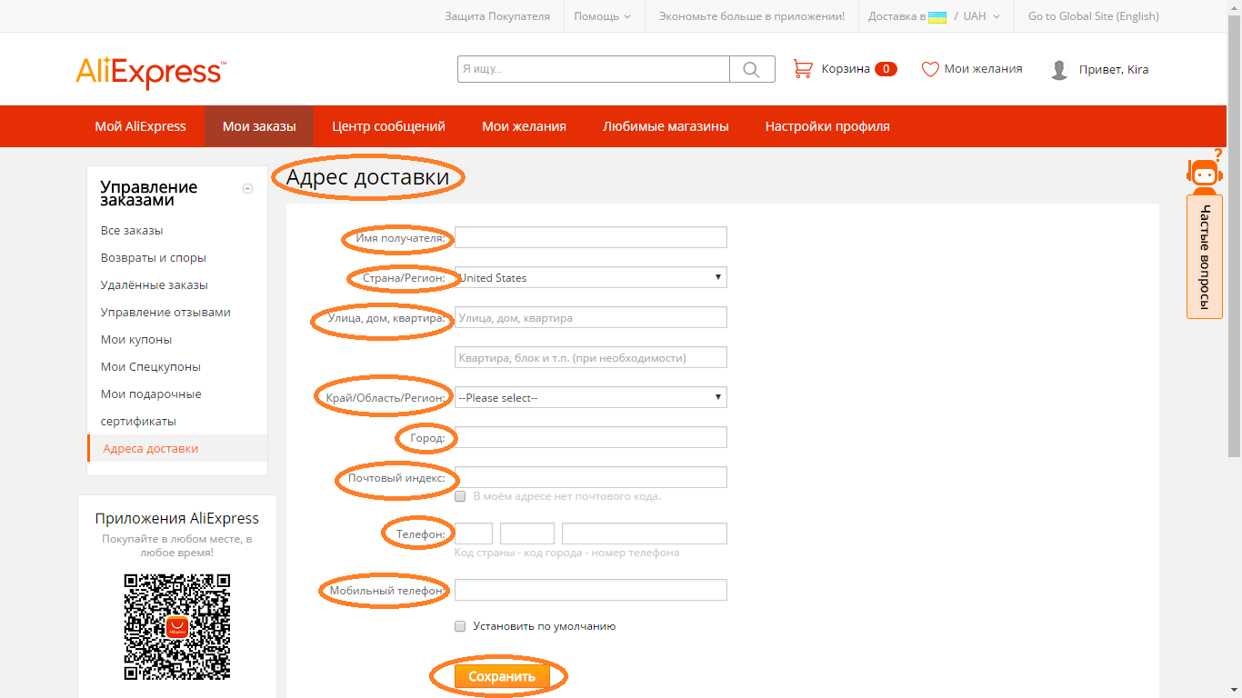Open Мои Спецкупоны in sidebar
The height and width of the screenshot is (698, 1242).
(x=151, y=367)
